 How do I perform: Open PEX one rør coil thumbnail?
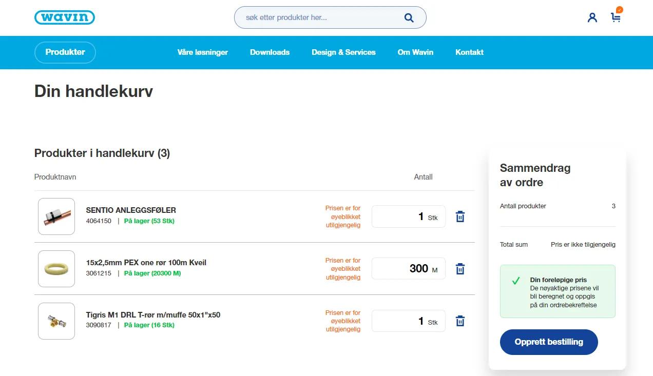pyautogui.click(x=56, y=269)
